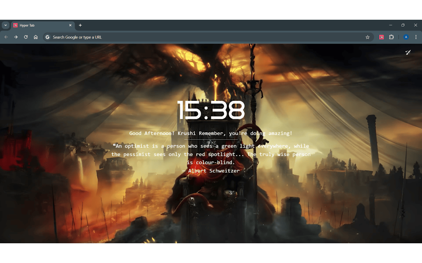Bookmark this tab with star icon
422x263 pixels.
[367, 37]
